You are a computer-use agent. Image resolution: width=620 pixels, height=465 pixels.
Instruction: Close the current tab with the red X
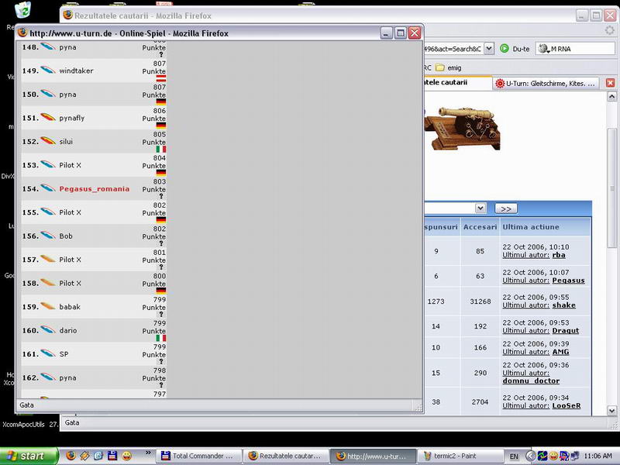click(x=610, y=83)
